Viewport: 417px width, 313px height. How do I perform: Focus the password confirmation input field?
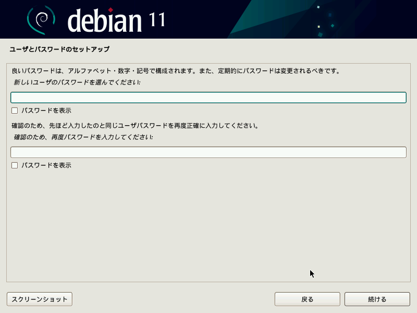point(208,152)
